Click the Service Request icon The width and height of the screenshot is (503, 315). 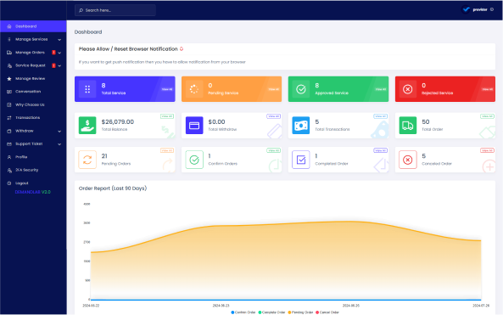(x=9, y=65)
